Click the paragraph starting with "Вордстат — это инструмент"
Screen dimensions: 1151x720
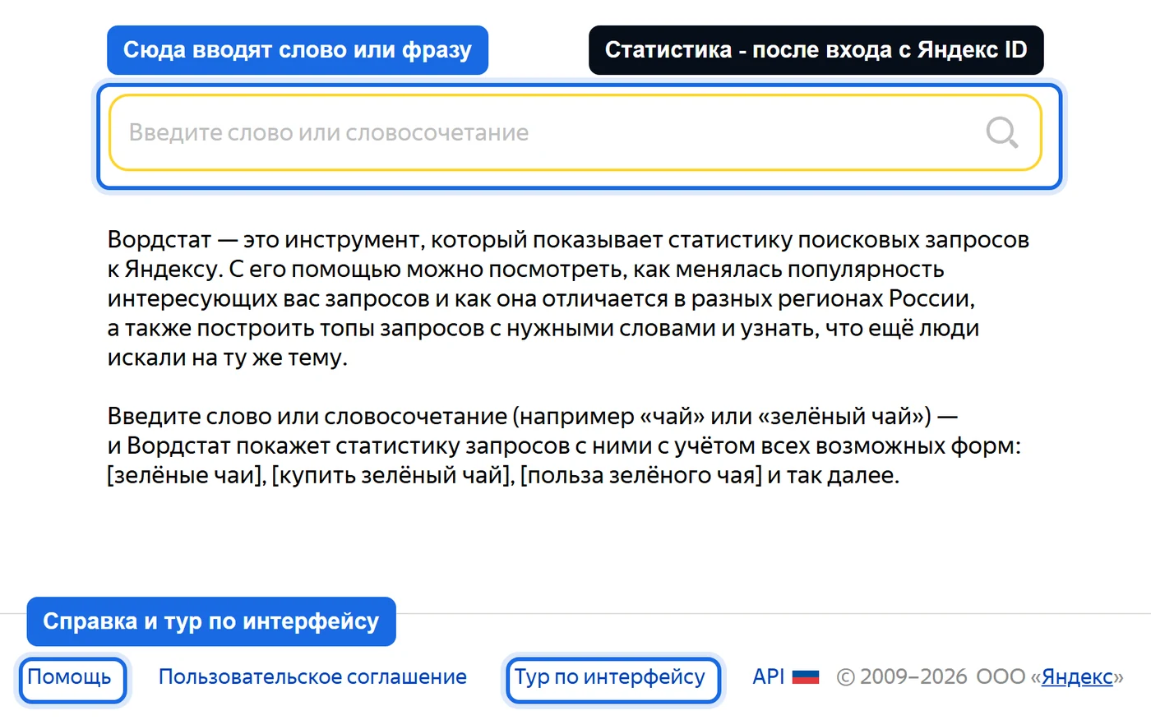click(568, 298)
